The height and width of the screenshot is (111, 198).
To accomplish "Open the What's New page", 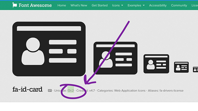I will coord(79,5).
